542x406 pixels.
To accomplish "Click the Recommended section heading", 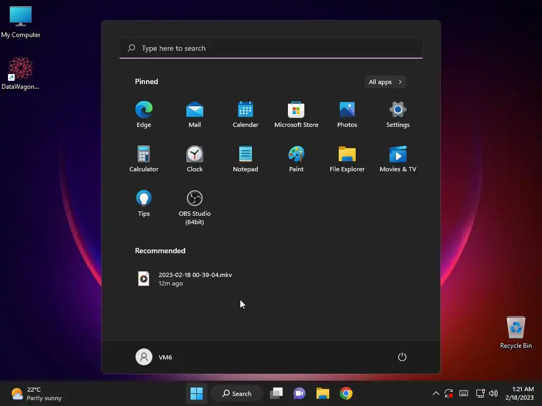I will 160,251.
